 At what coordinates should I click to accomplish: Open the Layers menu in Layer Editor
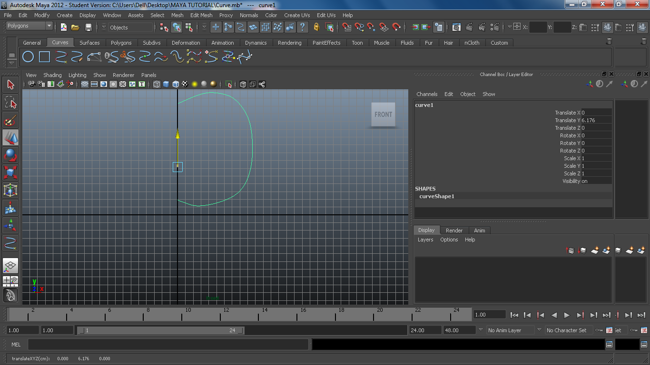(x=425, y=240)
